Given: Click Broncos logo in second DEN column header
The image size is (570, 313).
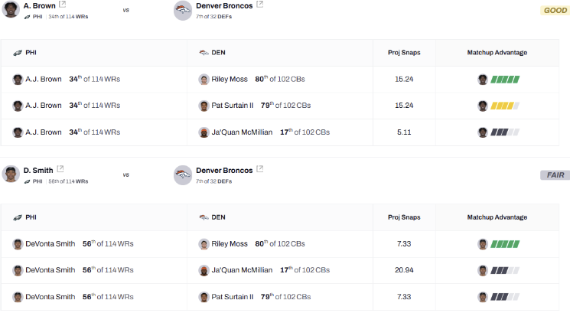Looking at the screenshot, I should pos(204,217).
